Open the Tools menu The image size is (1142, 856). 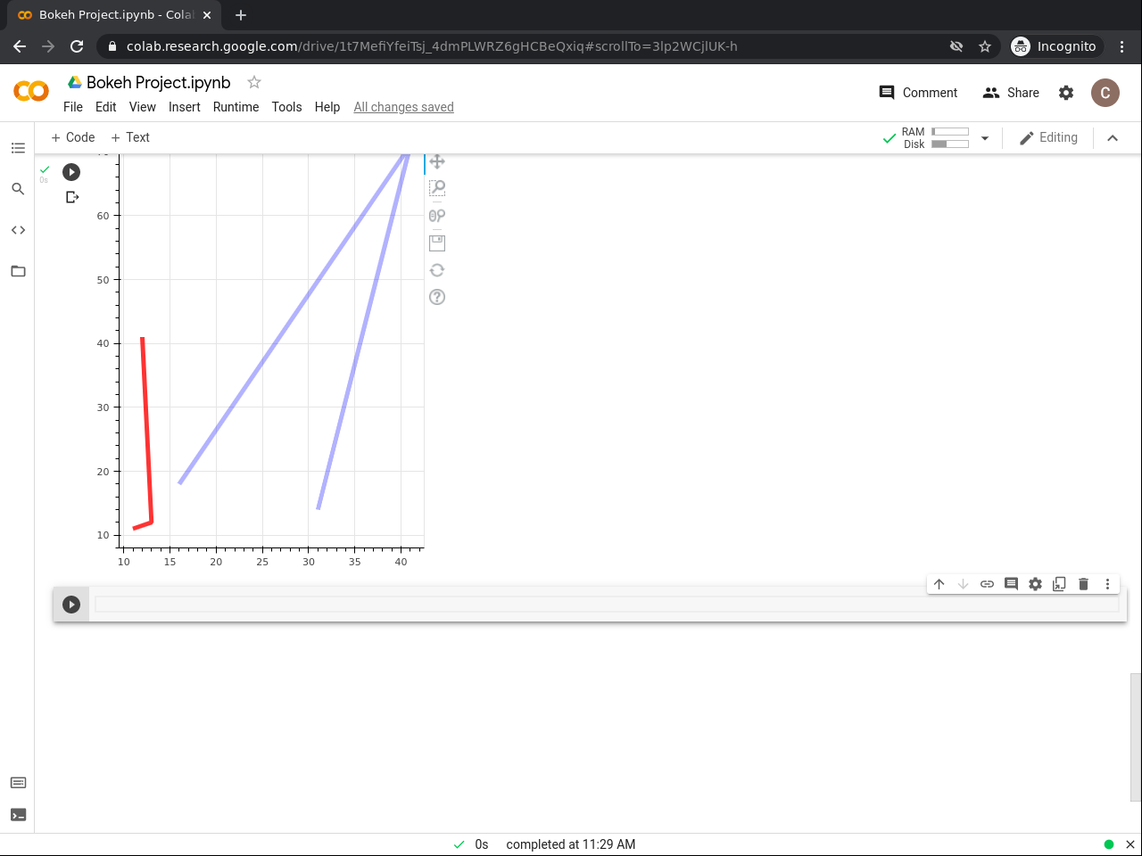click(287, 107)
